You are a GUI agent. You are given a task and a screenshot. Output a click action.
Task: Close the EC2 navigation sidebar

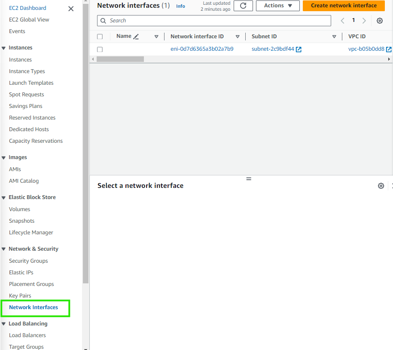point(71,9)
